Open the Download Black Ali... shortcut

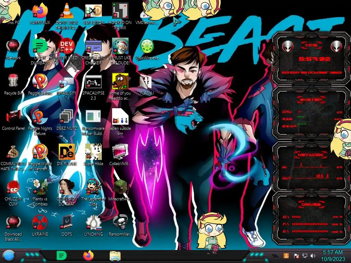[x=13, y=223]
